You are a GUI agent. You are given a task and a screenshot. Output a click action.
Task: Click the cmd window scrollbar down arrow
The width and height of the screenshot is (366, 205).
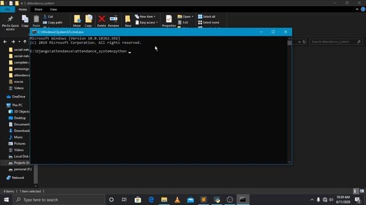point(289,162)
